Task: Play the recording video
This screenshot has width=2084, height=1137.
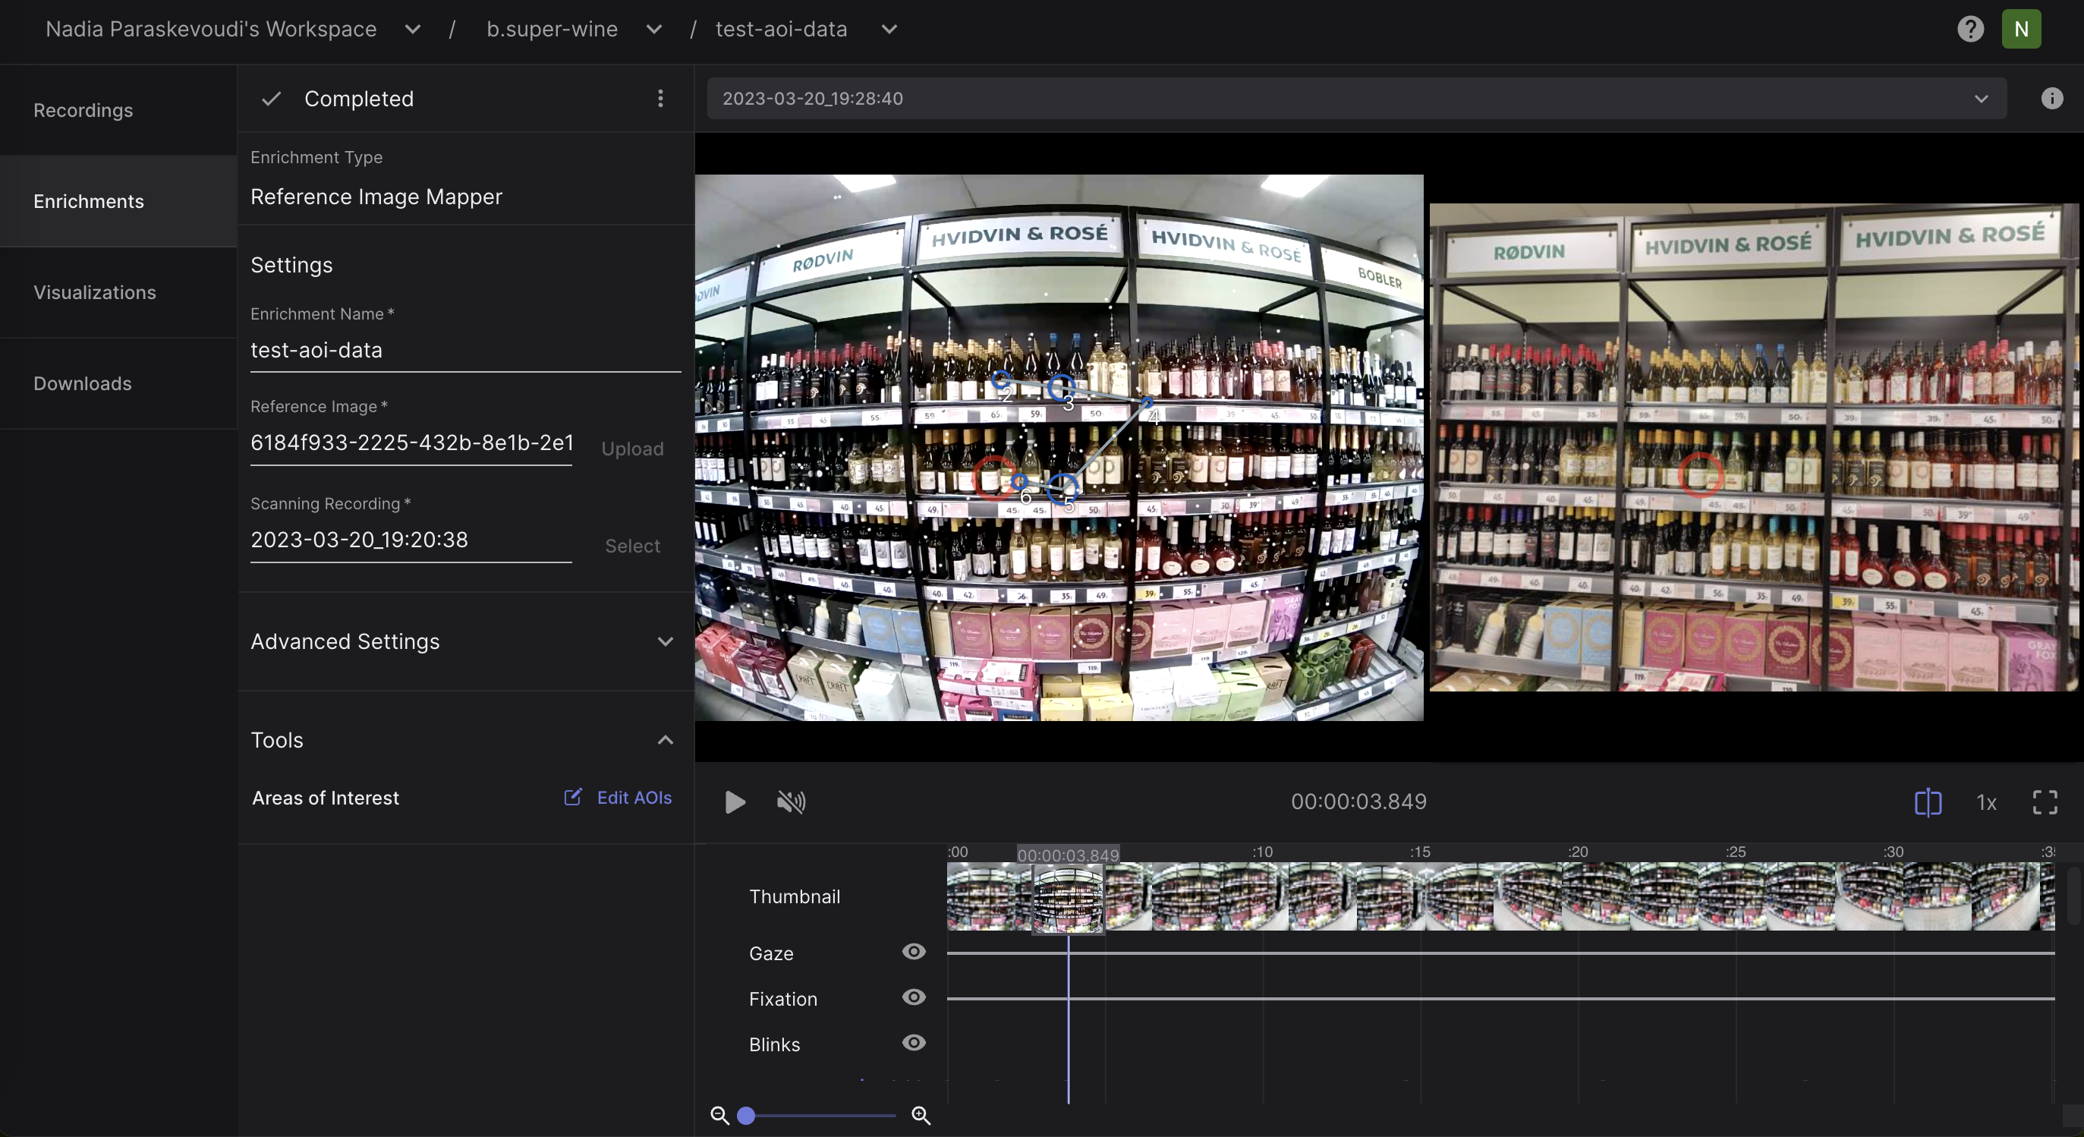Action: pos(735,802)
